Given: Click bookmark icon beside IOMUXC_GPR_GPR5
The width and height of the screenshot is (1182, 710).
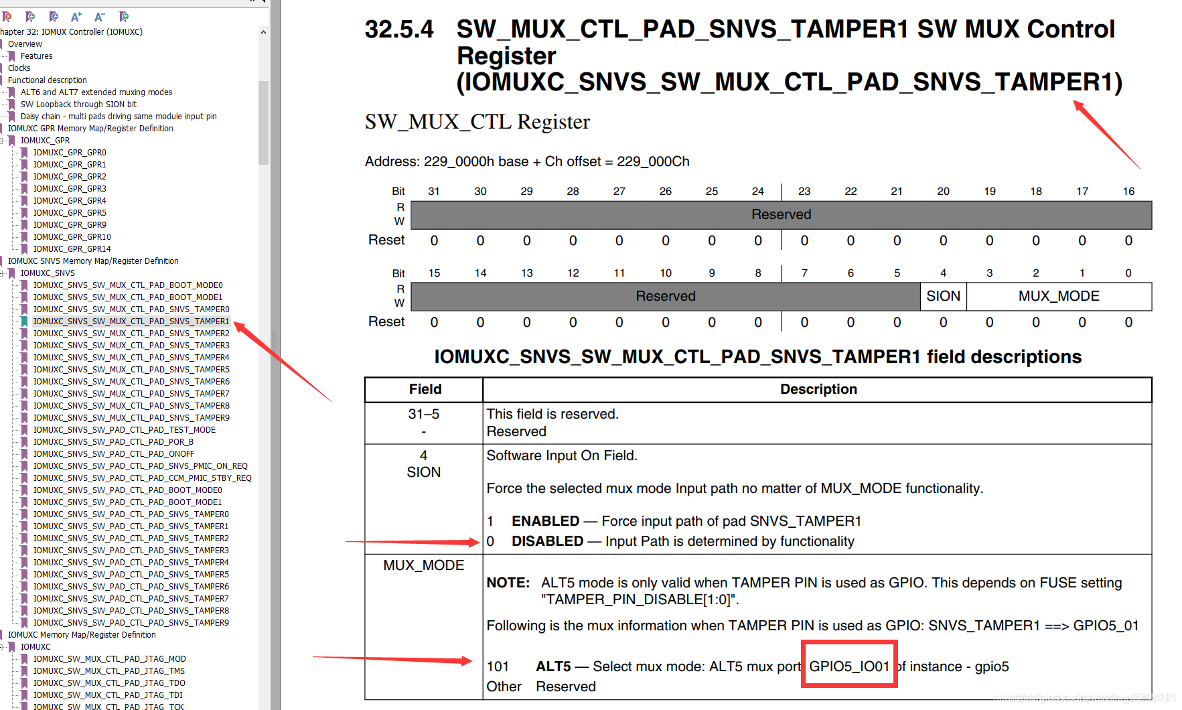Looking at the screenshot, I should [25, 213].
